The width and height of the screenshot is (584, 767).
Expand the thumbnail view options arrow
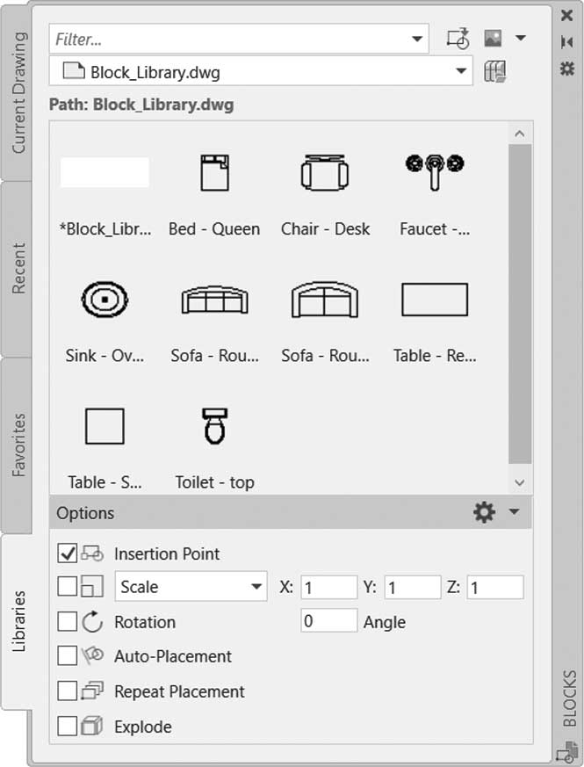(521, 38)
